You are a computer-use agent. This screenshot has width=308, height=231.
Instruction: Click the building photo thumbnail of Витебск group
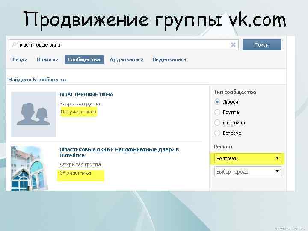coord(30,169)
